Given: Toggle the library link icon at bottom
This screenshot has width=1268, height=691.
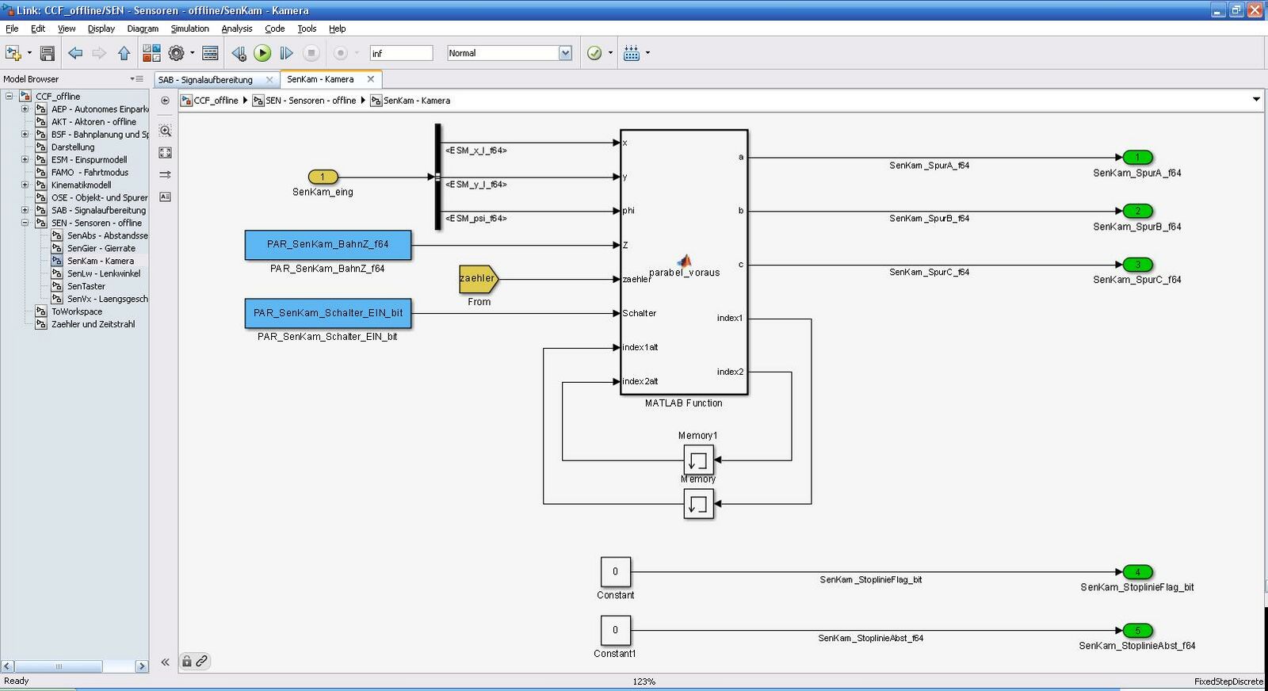Looking at the screenshot, I should click(x=201, y=661).
